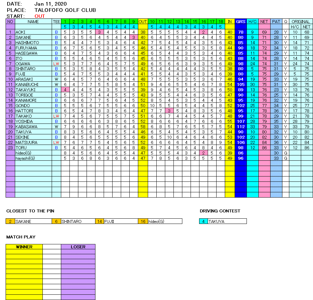Click the NAME column header

pos(33,21)
